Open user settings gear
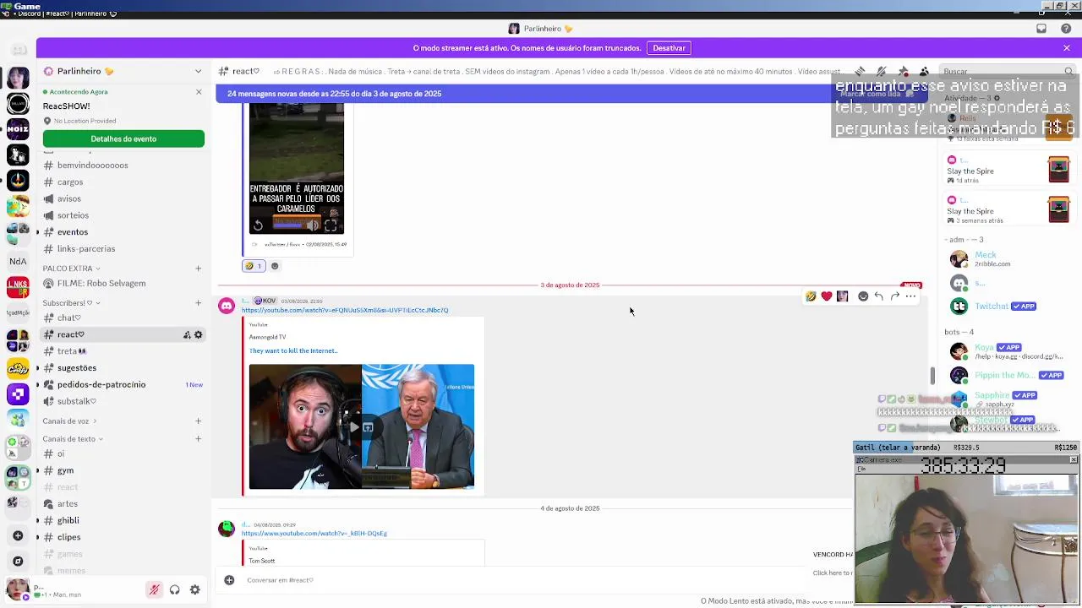The width and height of the screenshot is (1082, 608). (x=194, y=590)
